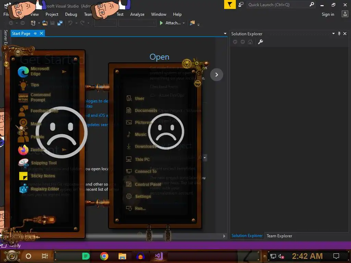Open the steampunk Start button on the taskbar
The image size is (351, 263).
12,256
